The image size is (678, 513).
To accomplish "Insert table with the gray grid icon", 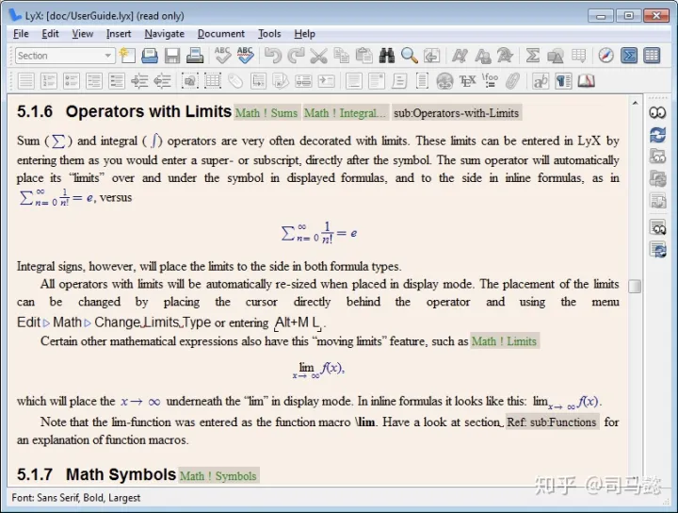I will click(578, 56).
